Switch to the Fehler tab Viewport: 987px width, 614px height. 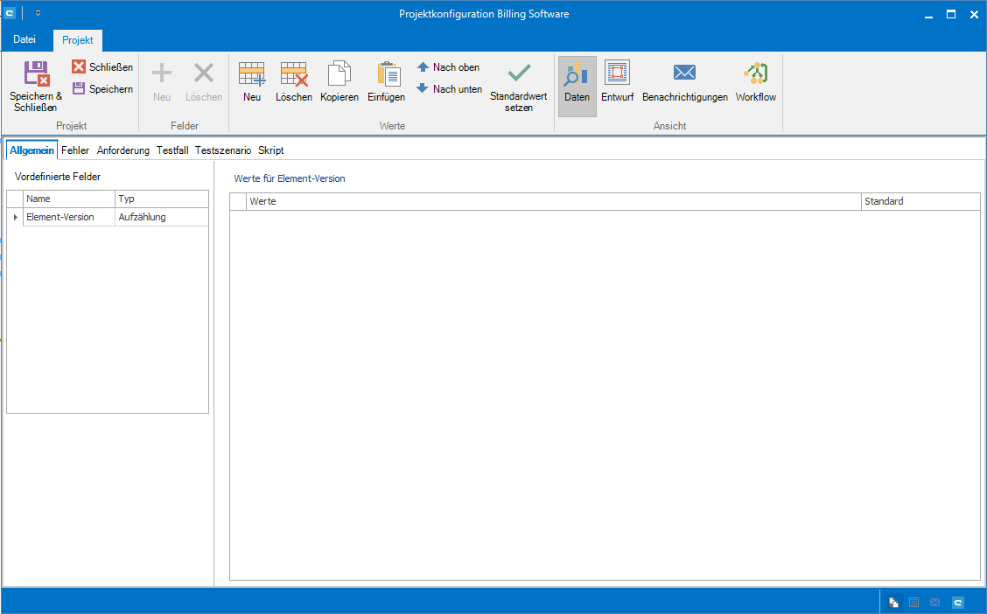pos(75,150)
